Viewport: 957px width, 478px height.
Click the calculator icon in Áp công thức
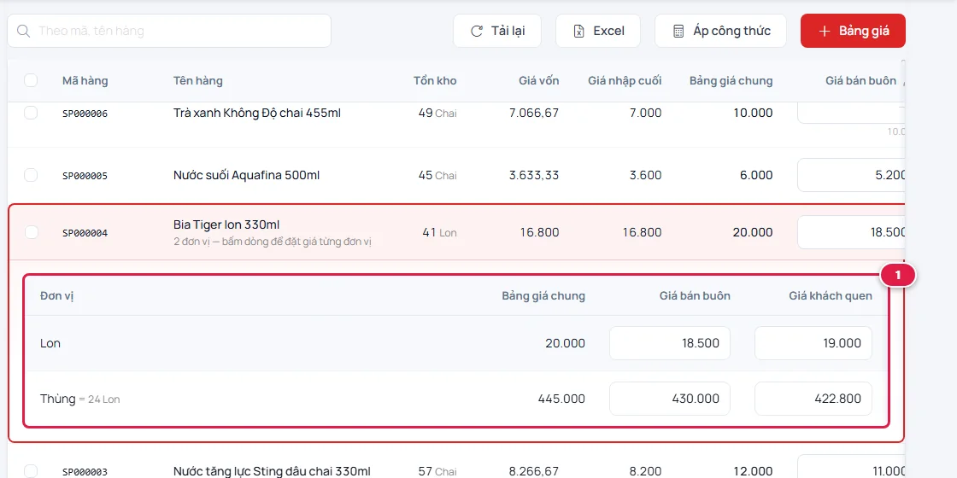pos(678,31)
